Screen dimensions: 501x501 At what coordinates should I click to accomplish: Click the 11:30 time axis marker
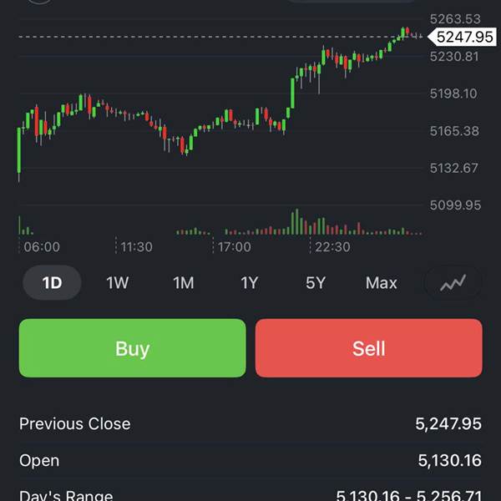(x=136, y=247)
